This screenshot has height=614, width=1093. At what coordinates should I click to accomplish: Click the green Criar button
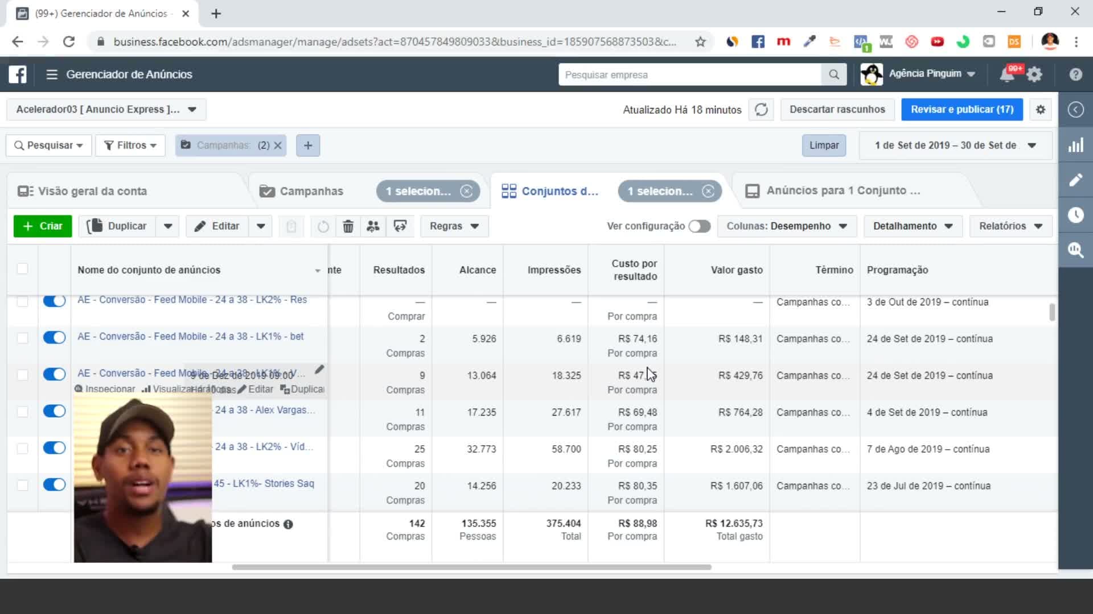pyautogui.click(x=43, y=226)
